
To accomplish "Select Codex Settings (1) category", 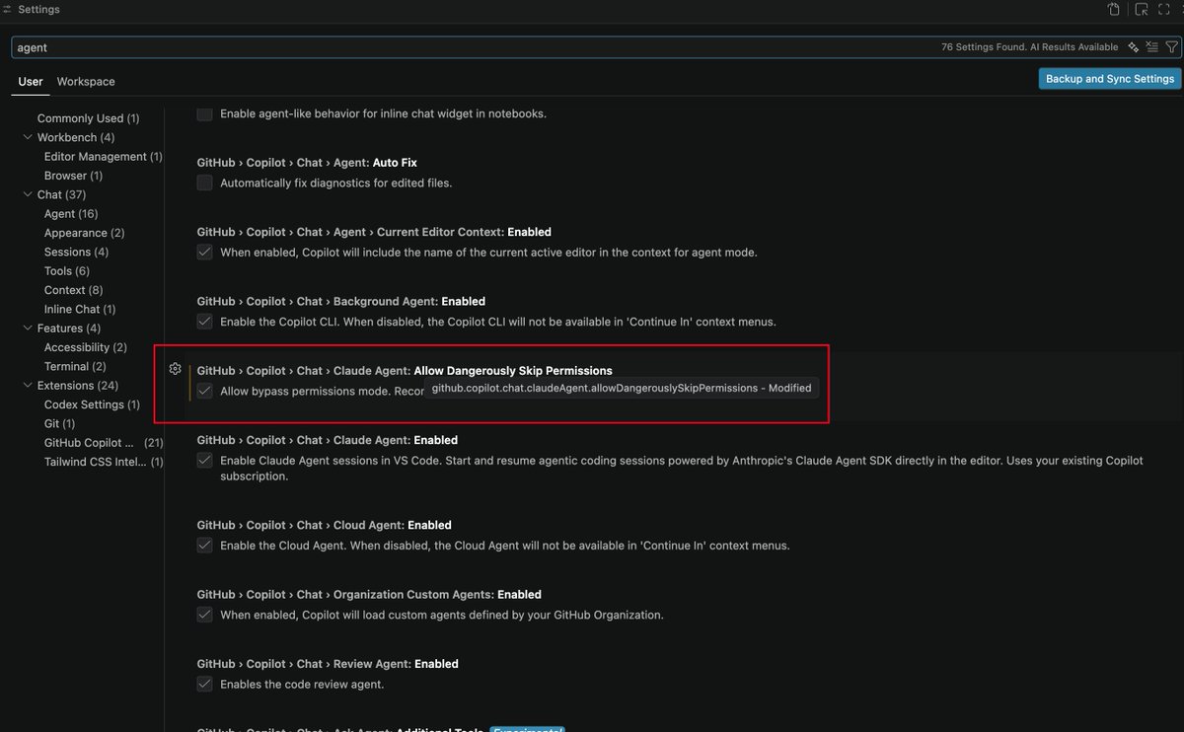I will tap(92, 404).
